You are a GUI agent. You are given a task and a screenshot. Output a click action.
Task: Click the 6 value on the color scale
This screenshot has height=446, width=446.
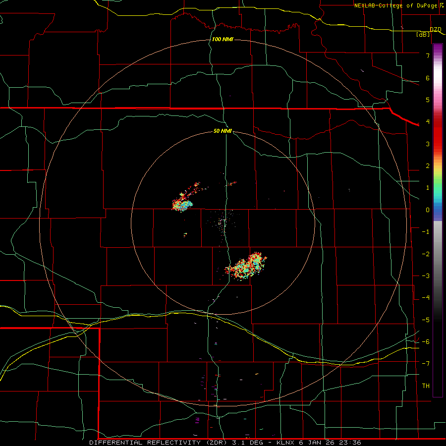pos(428,78)
